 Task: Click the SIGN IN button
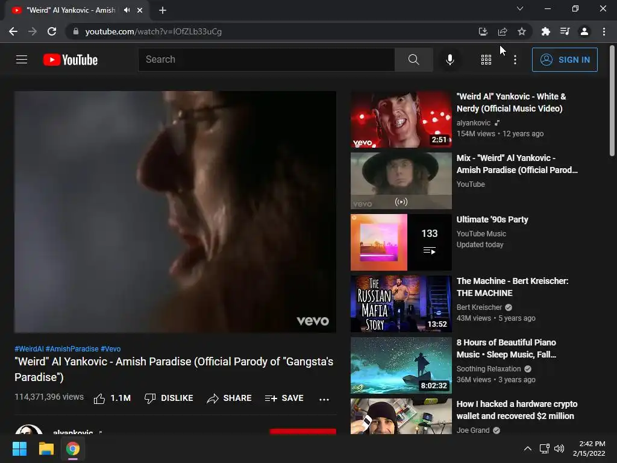click(x=565, y=60)
